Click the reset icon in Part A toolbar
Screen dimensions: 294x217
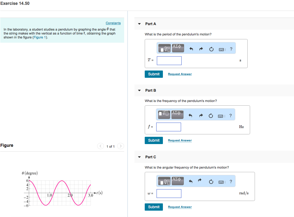tap(211, 48)
